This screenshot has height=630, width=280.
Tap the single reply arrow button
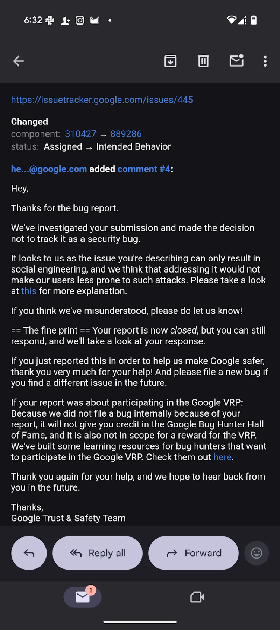(29, 553)
